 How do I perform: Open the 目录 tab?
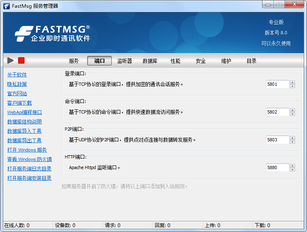tap(251, 61)
